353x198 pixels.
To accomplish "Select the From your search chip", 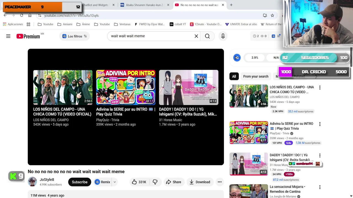I will coord(256,76).
